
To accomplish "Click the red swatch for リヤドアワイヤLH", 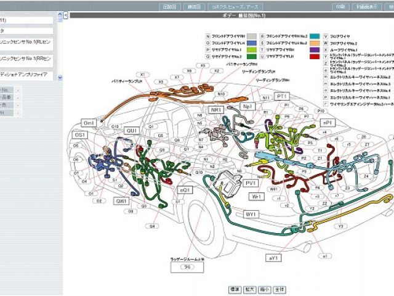I will 315,56.
